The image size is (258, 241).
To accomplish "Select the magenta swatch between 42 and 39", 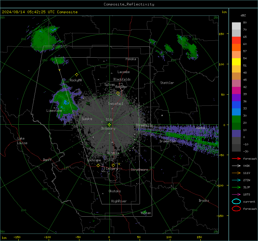I will [x=236, y=90].
